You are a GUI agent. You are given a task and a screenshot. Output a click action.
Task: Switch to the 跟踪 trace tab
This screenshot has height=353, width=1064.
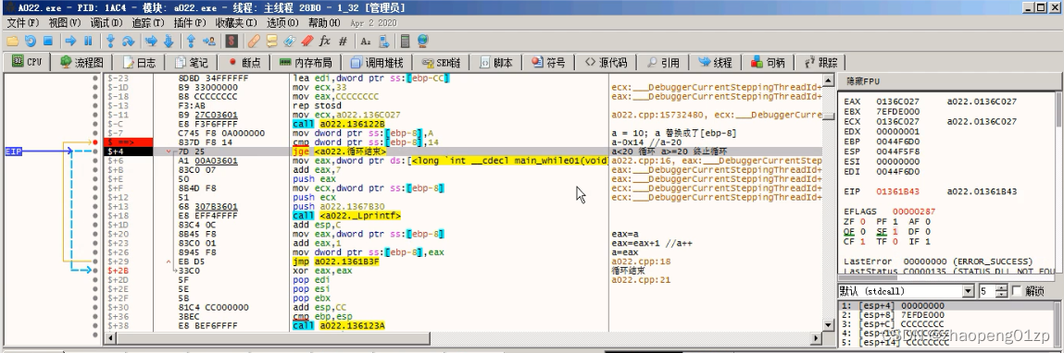click(821, 62)
